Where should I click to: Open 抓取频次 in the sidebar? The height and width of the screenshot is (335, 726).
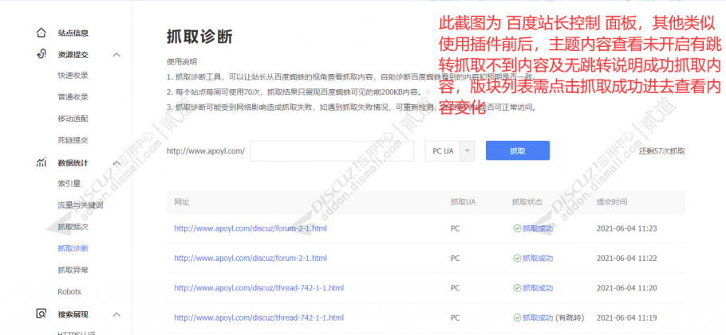coord(73,227)
